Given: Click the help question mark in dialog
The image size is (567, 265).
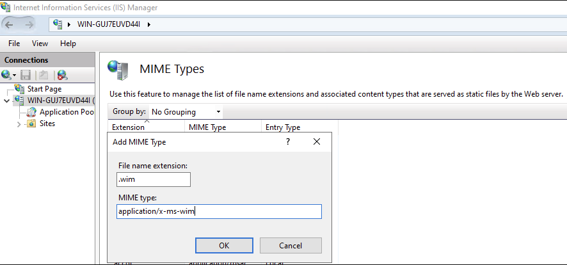Looking at the screenshot, I should click(x=288, y=141).
